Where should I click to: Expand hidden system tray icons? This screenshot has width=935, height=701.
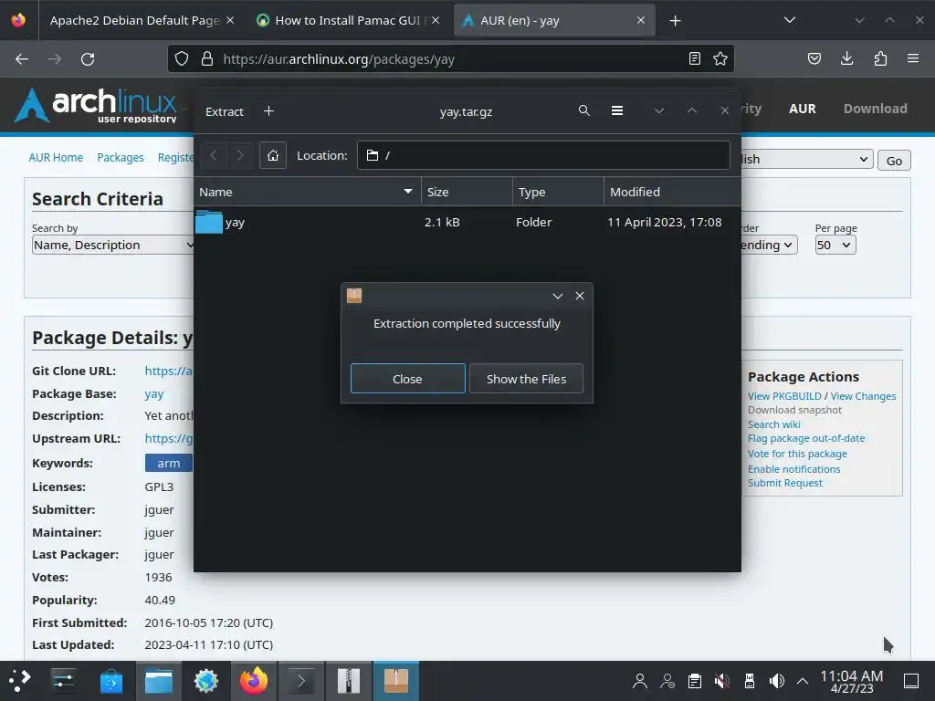tap(803, 681)
